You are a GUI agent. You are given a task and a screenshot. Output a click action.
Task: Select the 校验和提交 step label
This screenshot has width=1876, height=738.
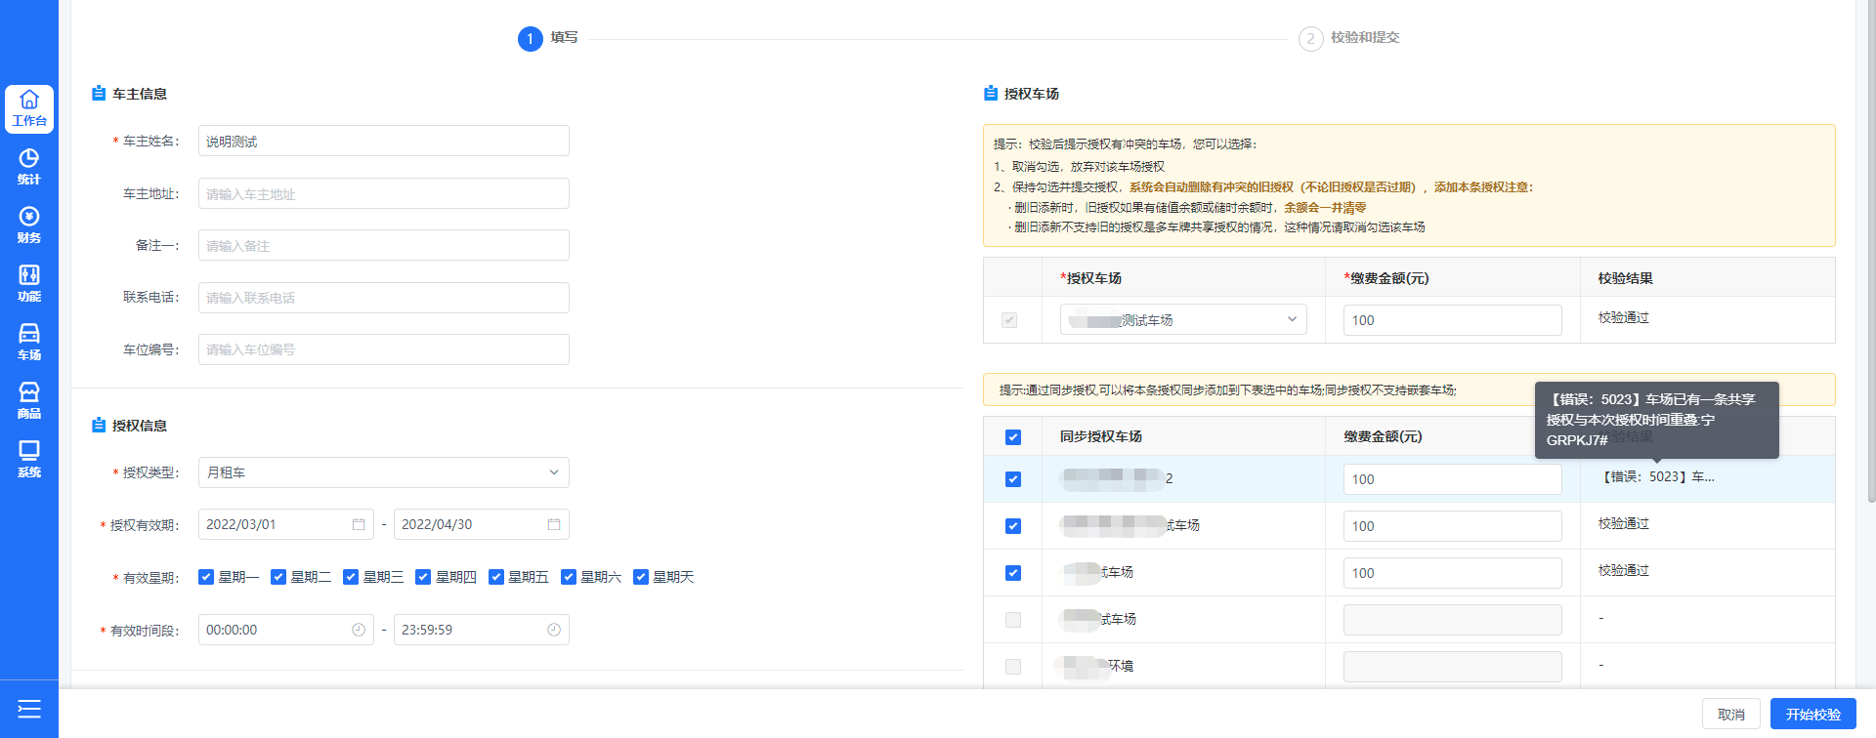1365,38
